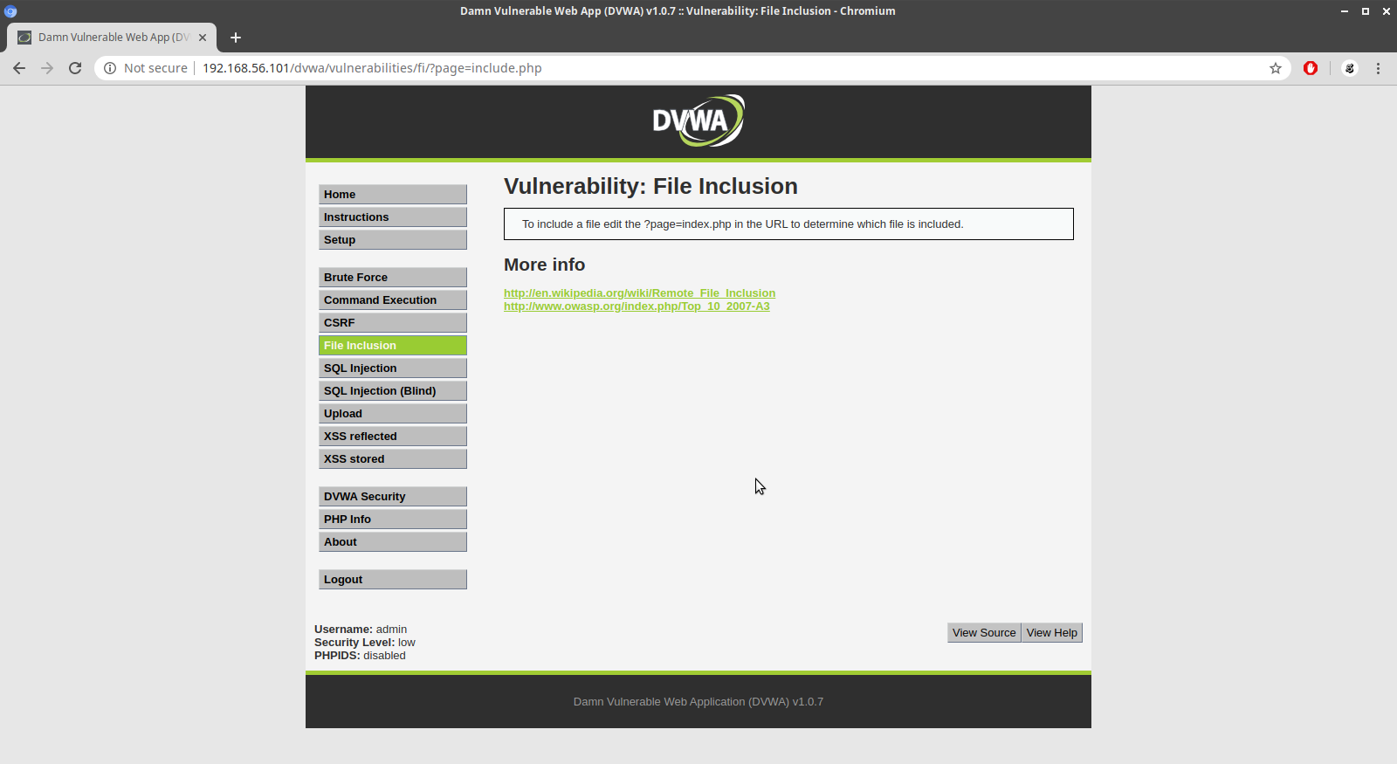
Task: Click the 'Security Level: low' text
Action: point(365,643)
